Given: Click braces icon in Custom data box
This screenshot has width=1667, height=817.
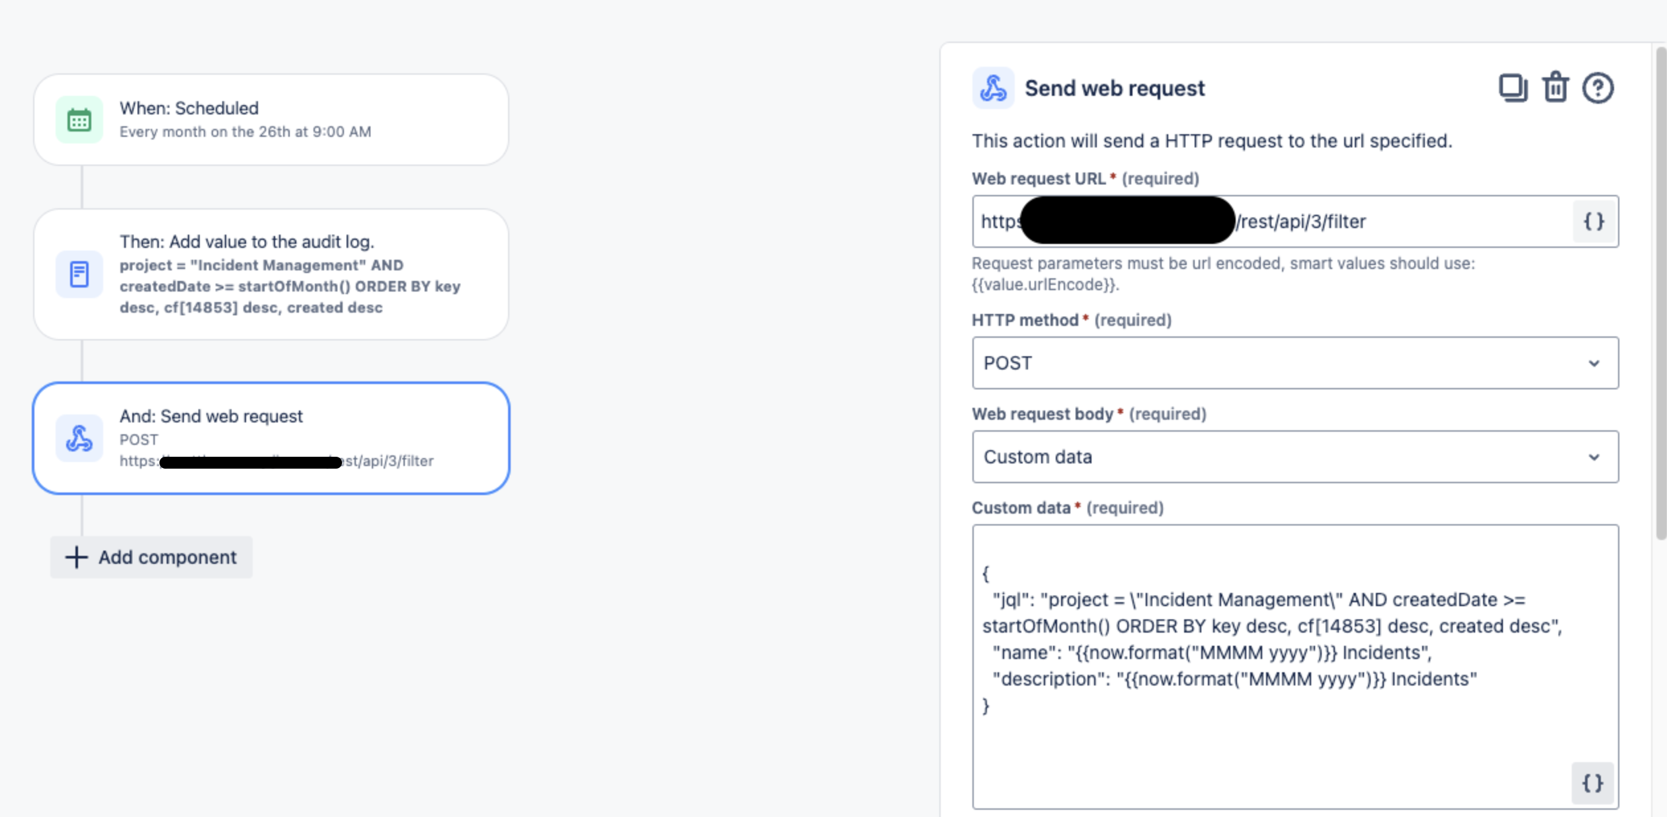Looking at the screenshot, I should [1592, 783].
